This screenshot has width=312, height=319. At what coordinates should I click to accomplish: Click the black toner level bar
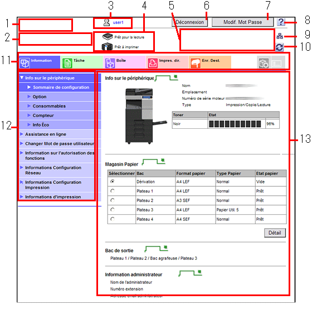click(x=235, y=124)
